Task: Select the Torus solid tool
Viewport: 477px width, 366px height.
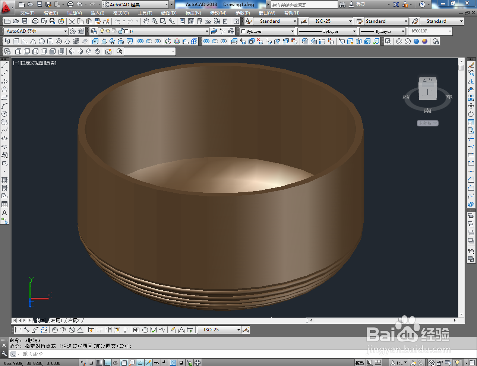Action: (59, 41)
